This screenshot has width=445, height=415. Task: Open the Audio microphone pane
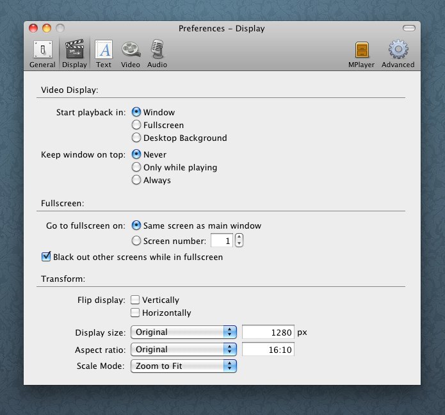pos(157,54)
